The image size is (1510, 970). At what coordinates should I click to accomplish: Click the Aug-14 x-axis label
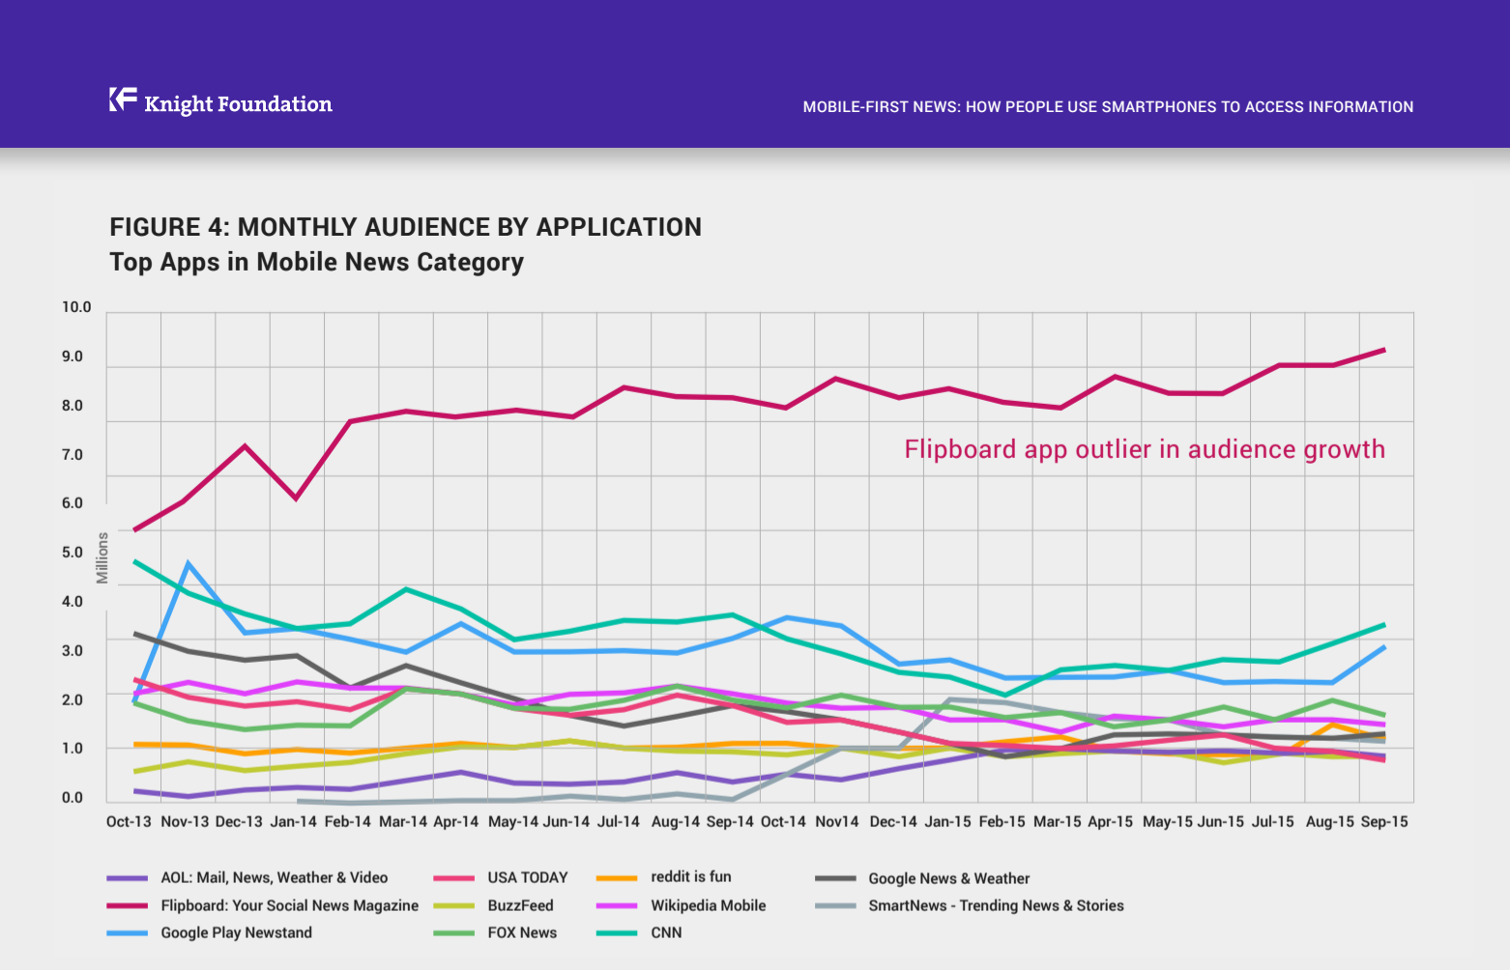(676, 821)
